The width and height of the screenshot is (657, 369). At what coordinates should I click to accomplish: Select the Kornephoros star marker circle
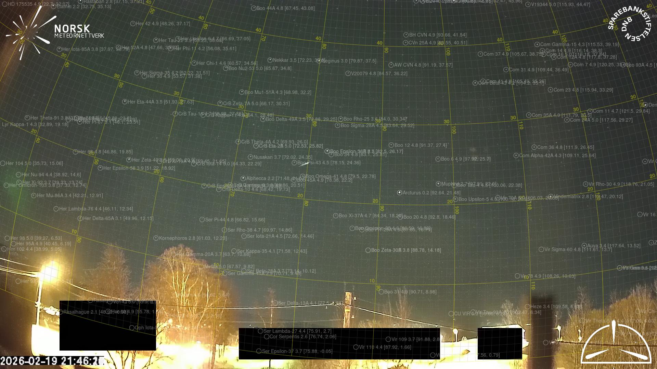[x=156, y=238]
